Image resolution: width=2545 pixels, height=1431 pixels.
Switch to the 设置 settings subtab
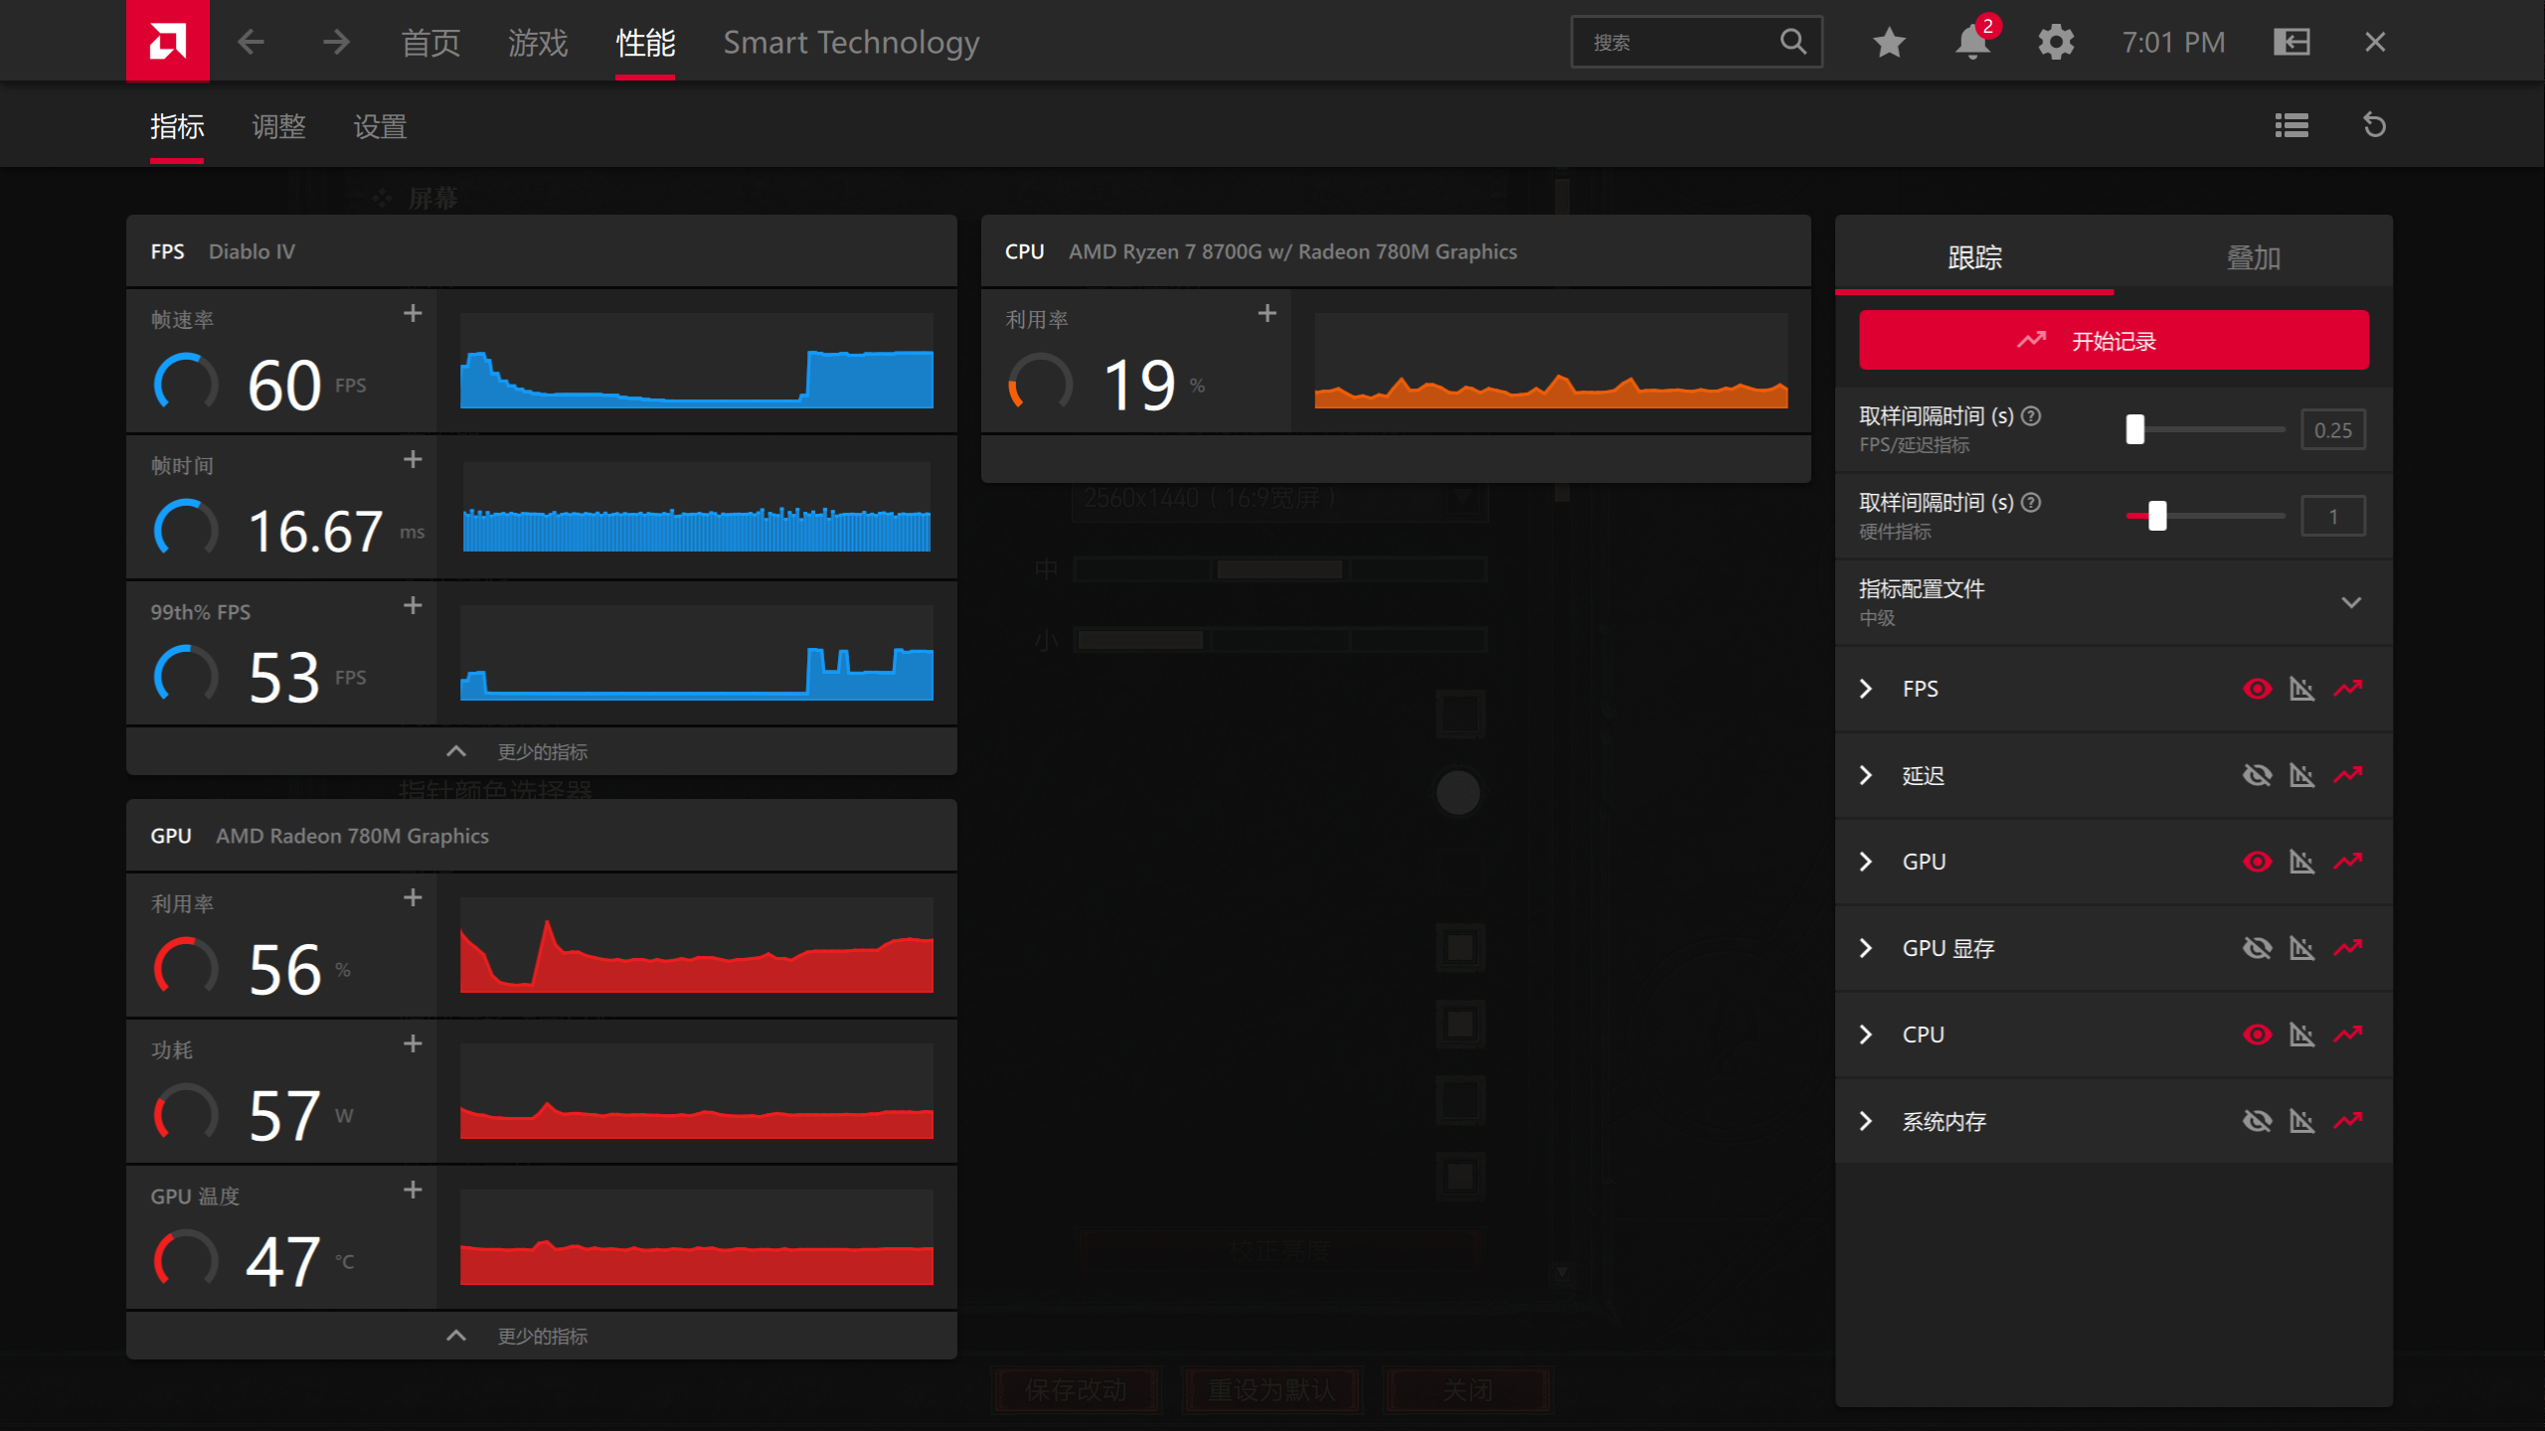[380, 126]
